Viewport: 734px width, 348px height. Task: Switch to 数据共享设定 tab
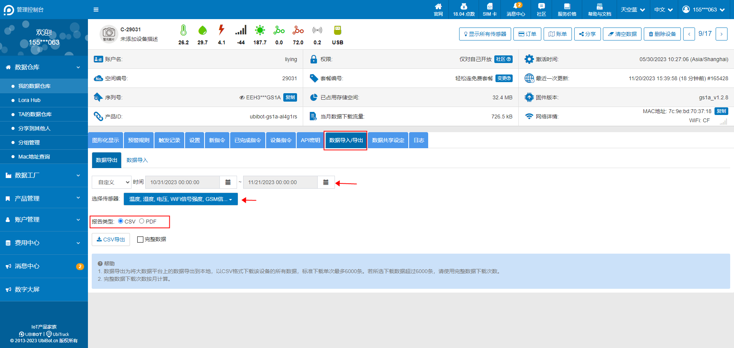[388, 140]
